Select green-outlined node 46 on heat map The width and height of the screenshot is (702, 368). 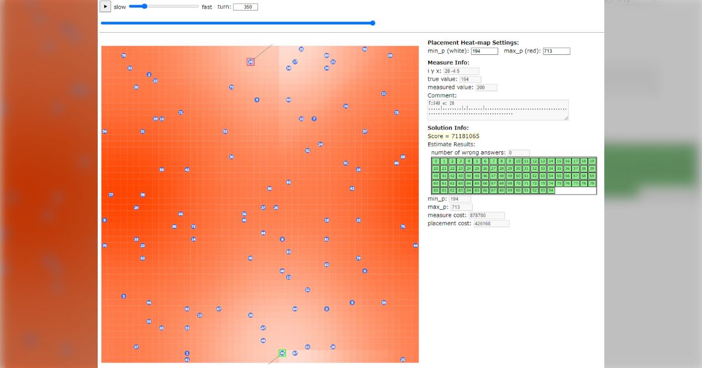tap(282, 353)
